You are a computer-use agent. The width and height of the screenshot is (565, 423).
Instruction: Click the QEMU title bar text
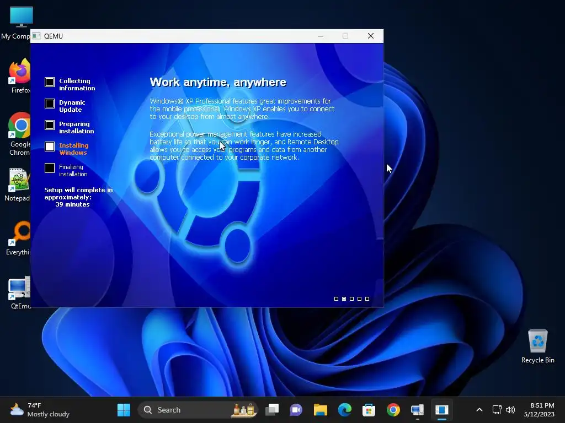54,36
